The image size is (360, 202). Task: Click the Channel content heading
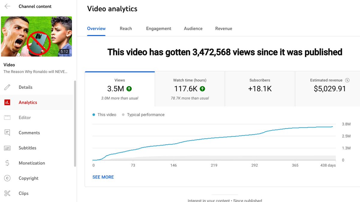click(x=35, y=6)
